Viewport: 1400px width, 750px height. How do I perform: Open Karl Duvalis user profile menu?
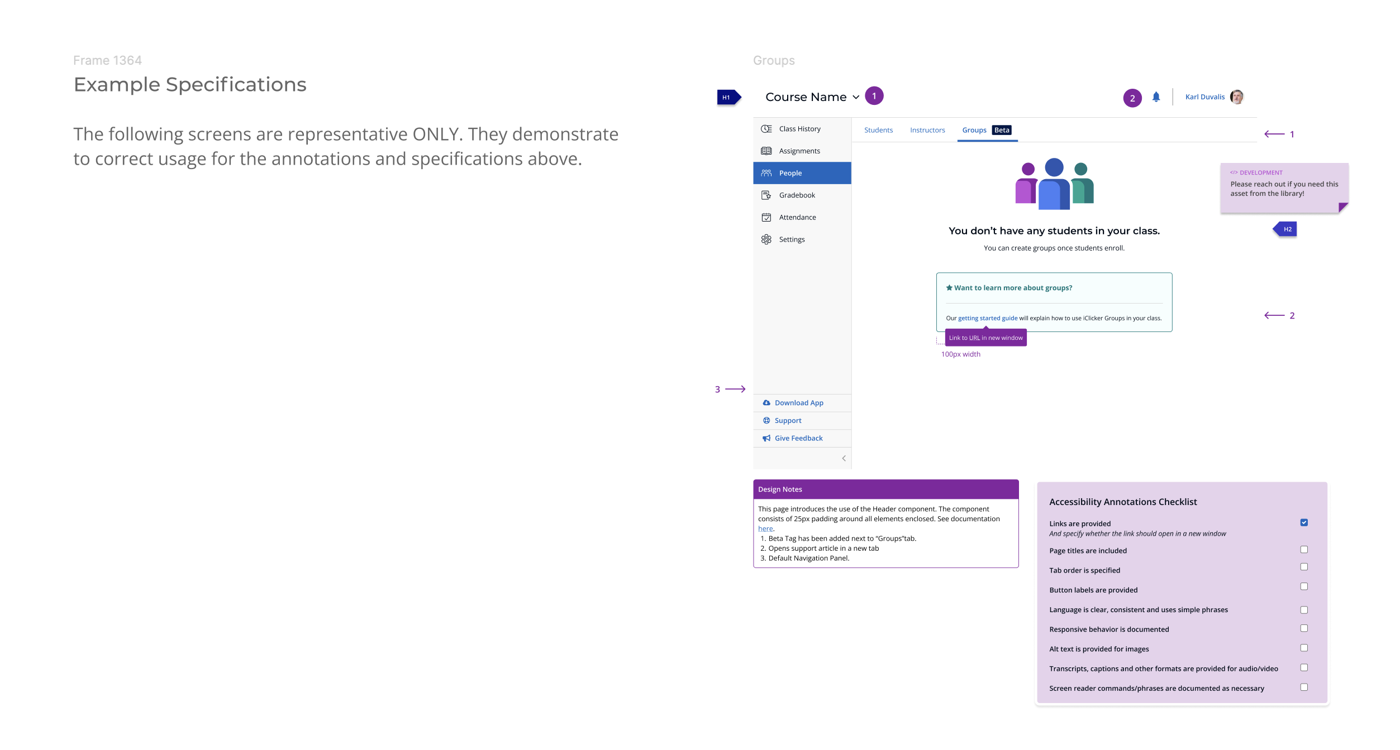[x=1204, y=97]
